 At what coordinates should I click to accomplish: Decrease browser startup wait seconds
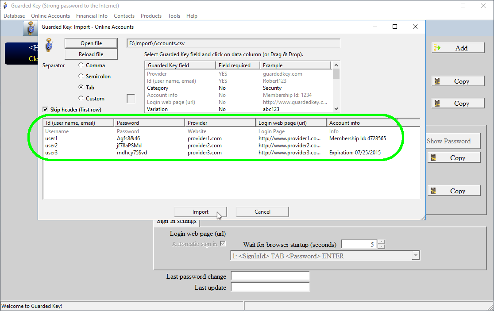[x=381, y=246]
